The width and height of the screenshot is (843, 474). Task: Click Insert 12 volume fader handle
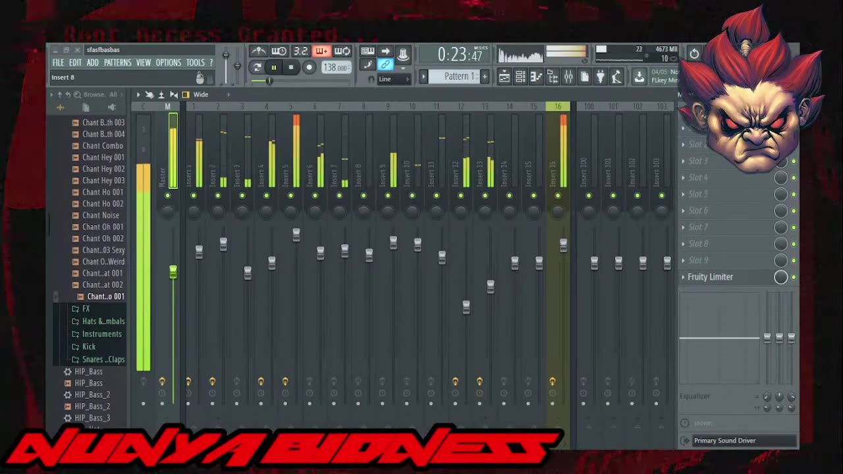[x=466, y=307]
